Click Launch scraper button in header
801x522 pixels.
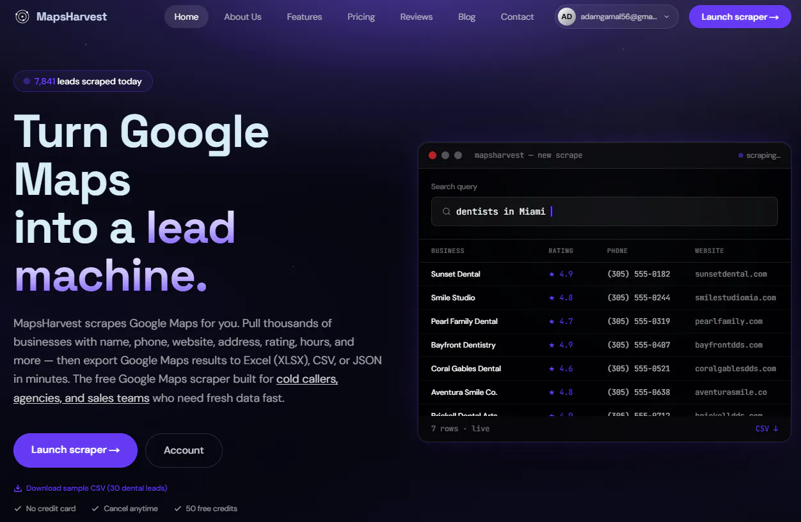click(x=740, y=17)
